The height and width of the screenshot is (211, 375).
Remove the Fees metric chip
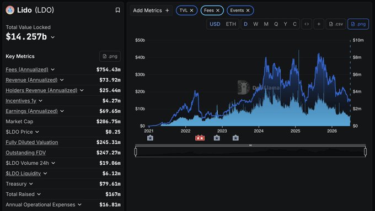218,10
